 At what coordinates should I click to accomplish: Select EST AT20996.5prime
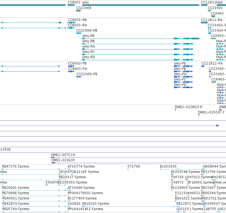tap(81, 188)
